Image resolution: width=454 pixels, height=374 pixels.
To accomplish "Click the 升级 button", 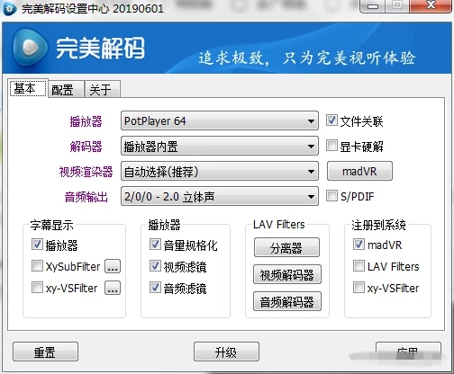I will click(226, 352).
